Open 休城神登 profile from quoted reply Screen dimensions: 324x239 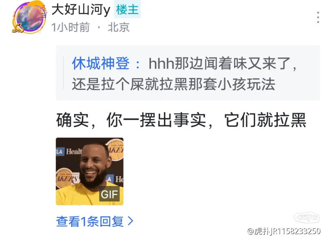coord(101,64)
